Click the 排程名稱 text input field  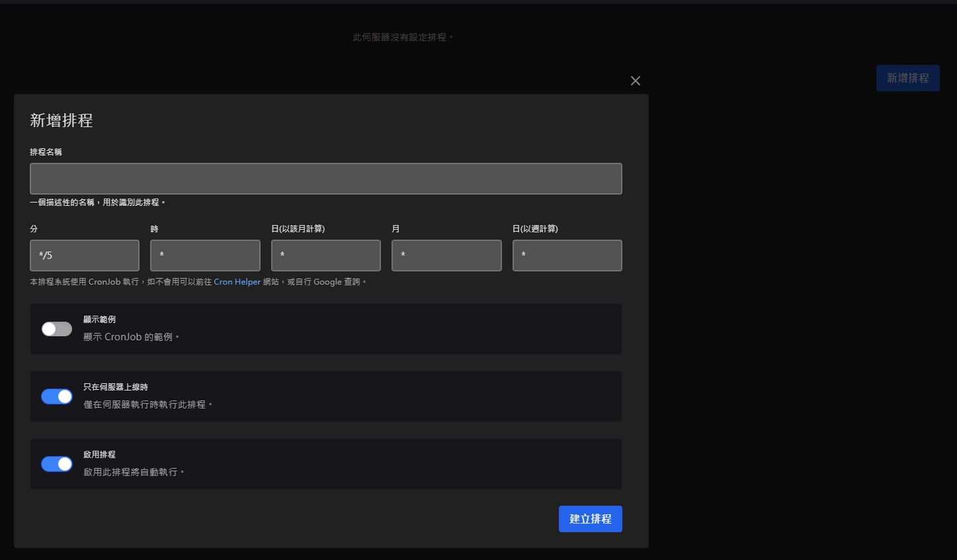click(325, 179)
